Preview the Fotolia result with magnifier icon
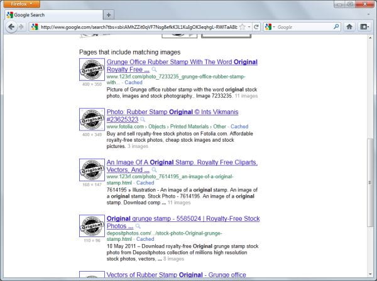Image resolution: width=377 pixels, height=281 pixels. [143, 120]
